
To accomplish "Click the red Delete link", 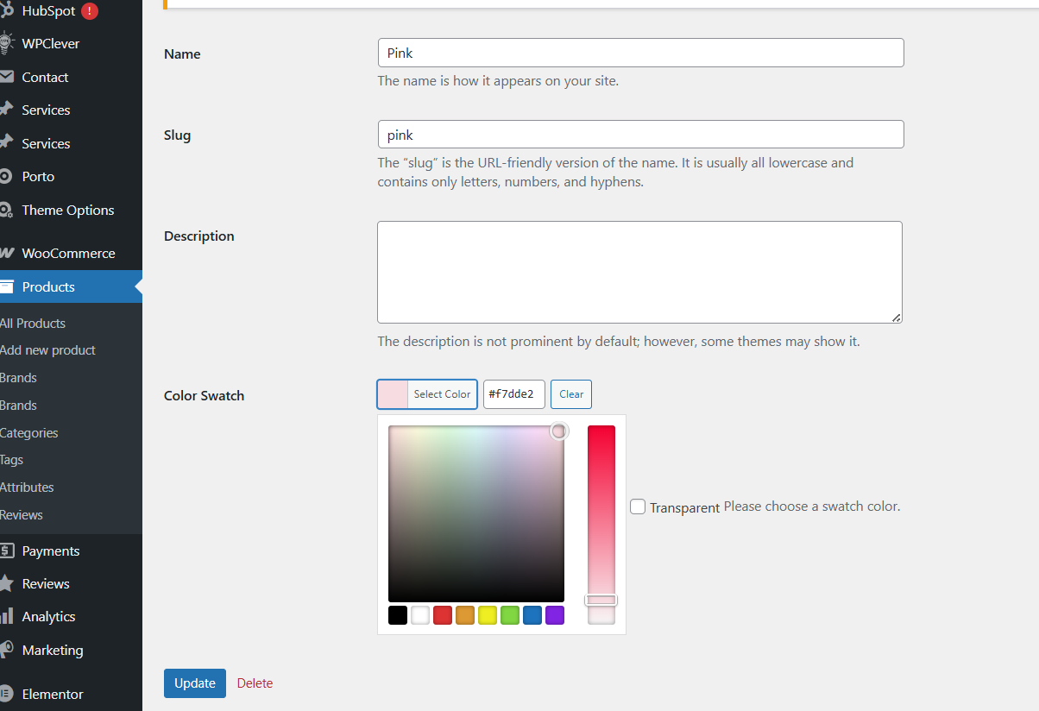I will pyautogui.click(x=255, y=683).
